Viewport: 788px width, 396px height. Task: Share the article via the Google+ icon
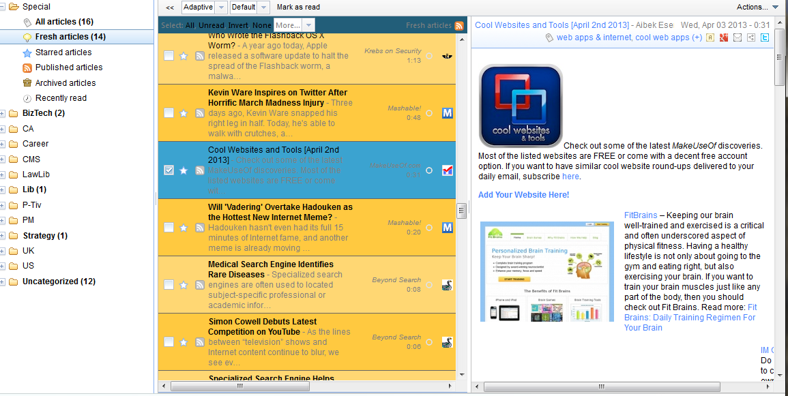pyautogui.click(x=724, y=37)
